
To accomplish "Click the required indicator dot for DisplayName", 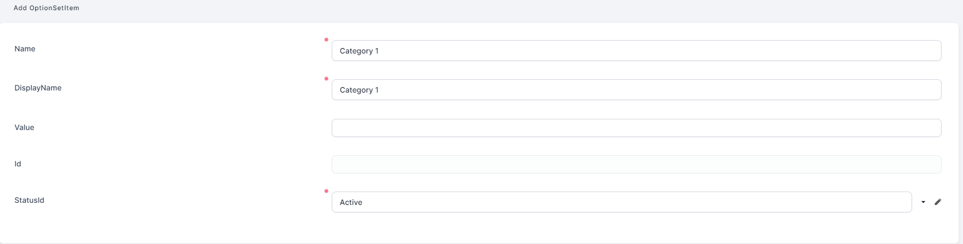I will [x=326, y=79].
